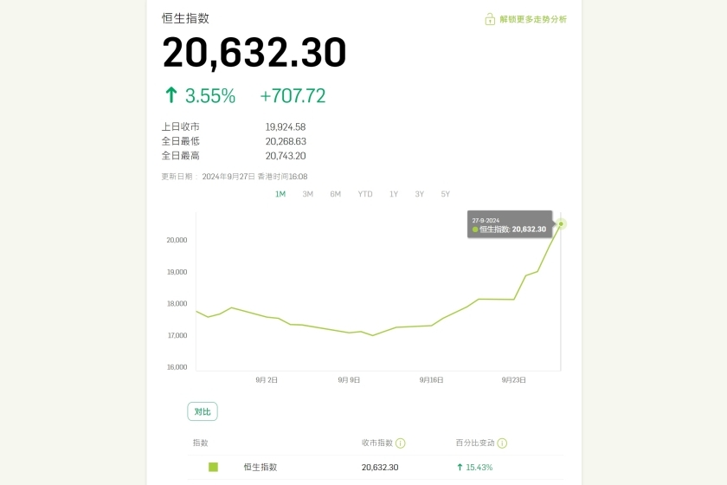The image size is (727, 485).
Task: Click the 27-9-2024 chart tooltip
Action: (x=510, y=224)
